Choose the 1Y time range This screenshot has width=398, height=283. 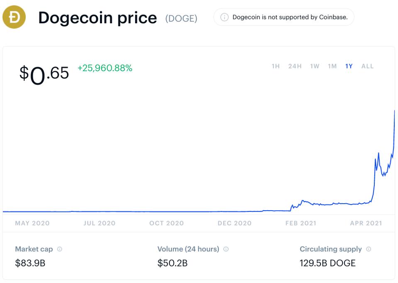pyautogui.click(x=349, y=66)
